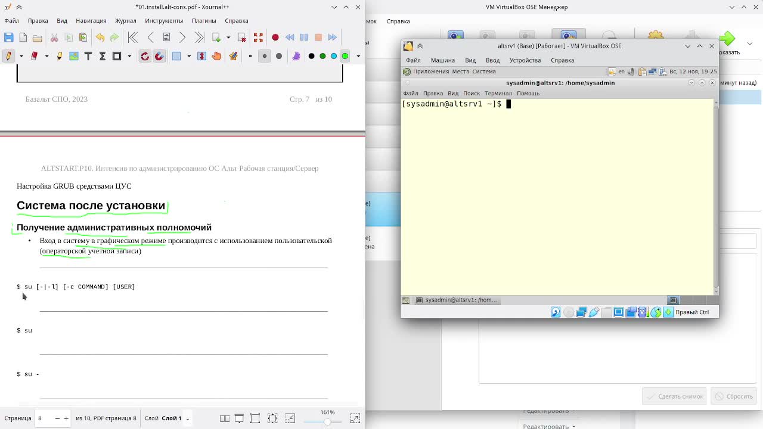Open insert page options dropdown

point(228,38)
